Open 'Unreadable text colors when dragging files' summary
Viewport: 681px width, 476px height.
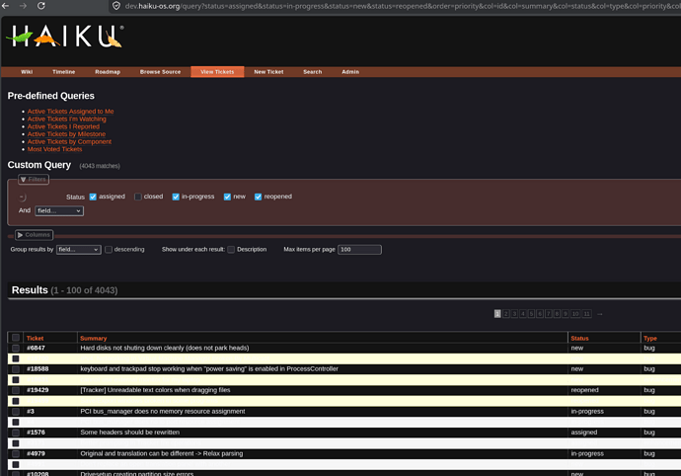coord(156,390)
